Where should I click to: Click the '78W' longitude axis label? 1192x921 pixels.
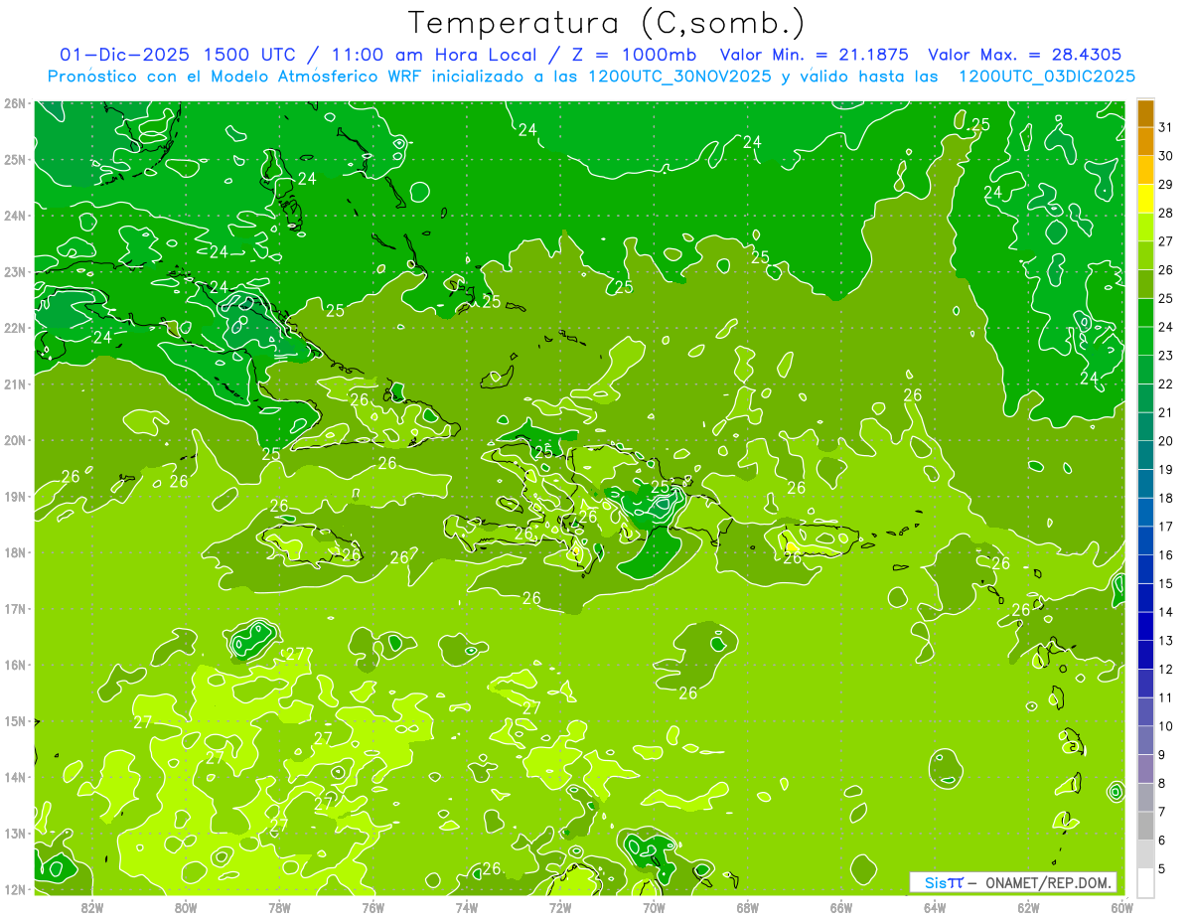[x=279, y=907]
